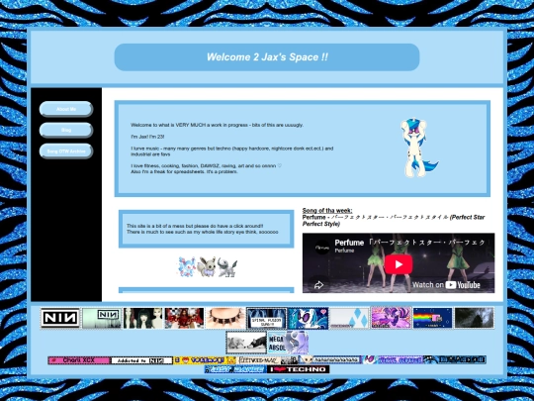Click the Perfume channel avatar in video
The width and height of the screenshot is (534, 401).
pyautogui.click(x=321, y=247)
